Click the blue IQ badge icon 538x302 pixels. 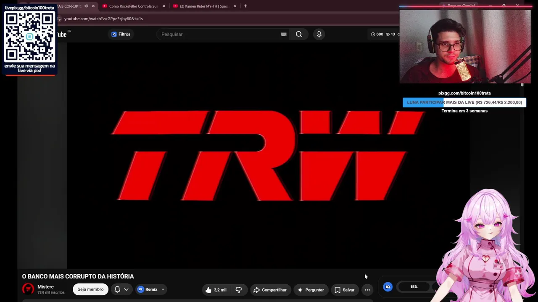point(388,287)
